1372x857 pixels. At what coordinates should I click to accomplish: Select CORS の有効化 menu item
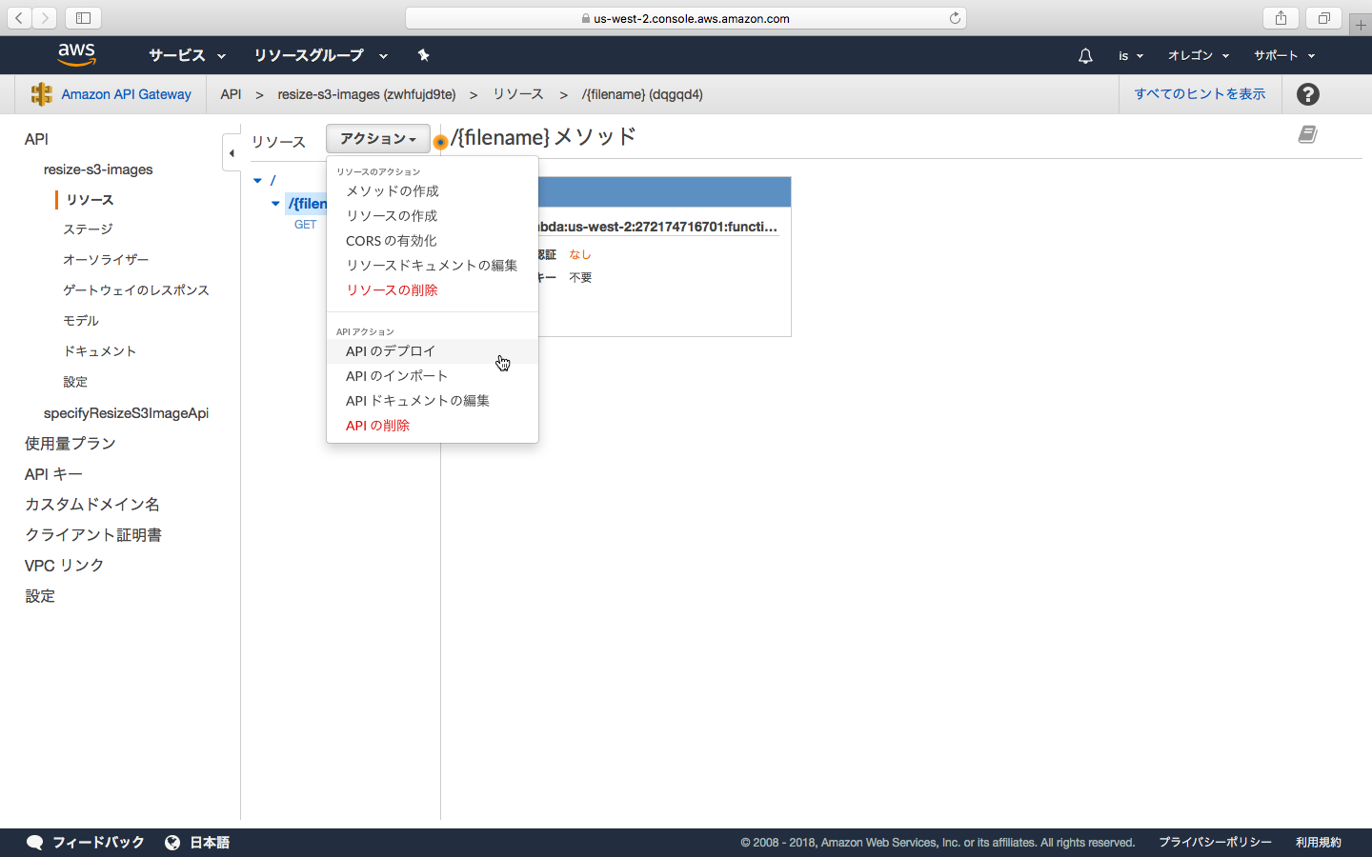[432, 241]
